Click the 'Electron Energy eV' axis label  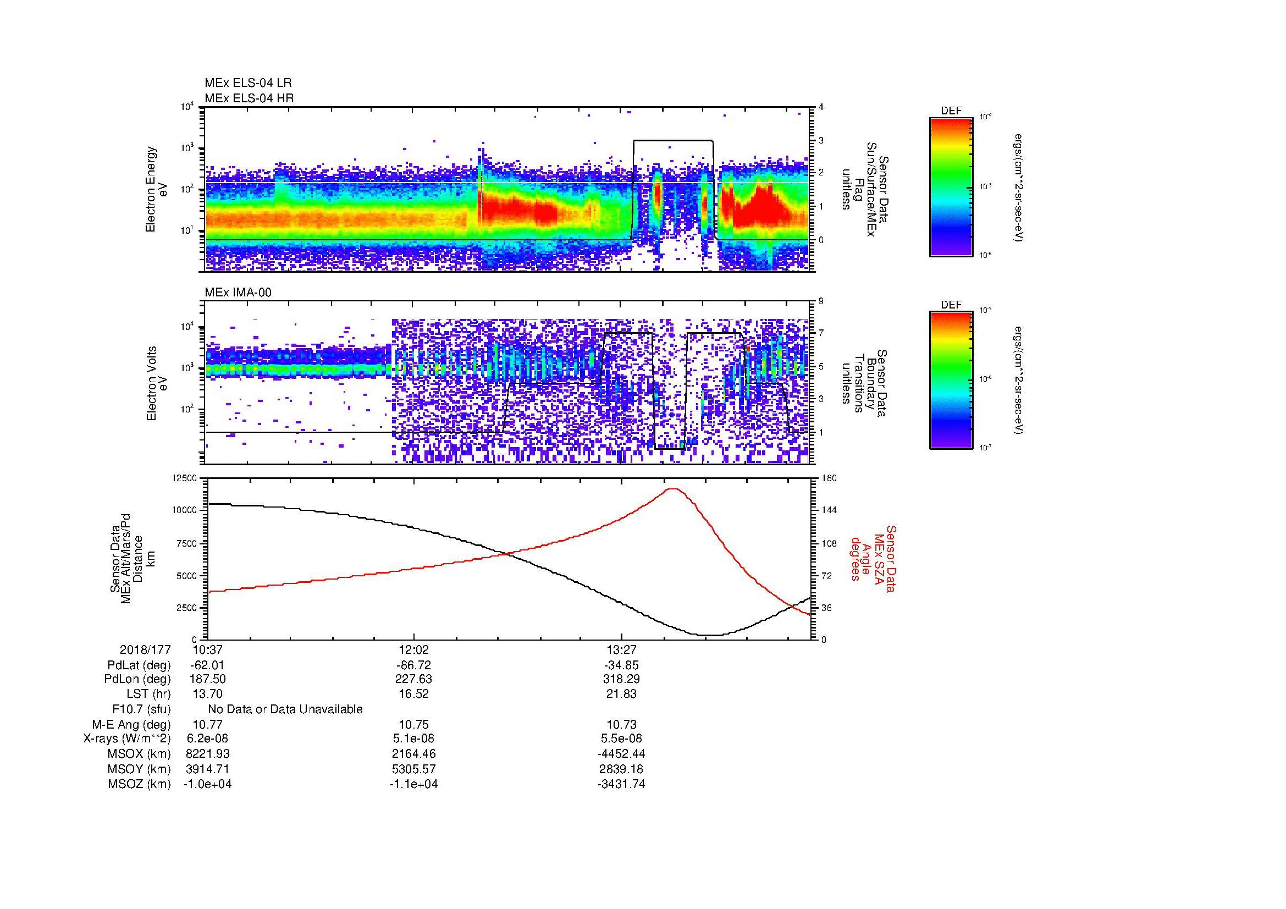pos(157,189)
